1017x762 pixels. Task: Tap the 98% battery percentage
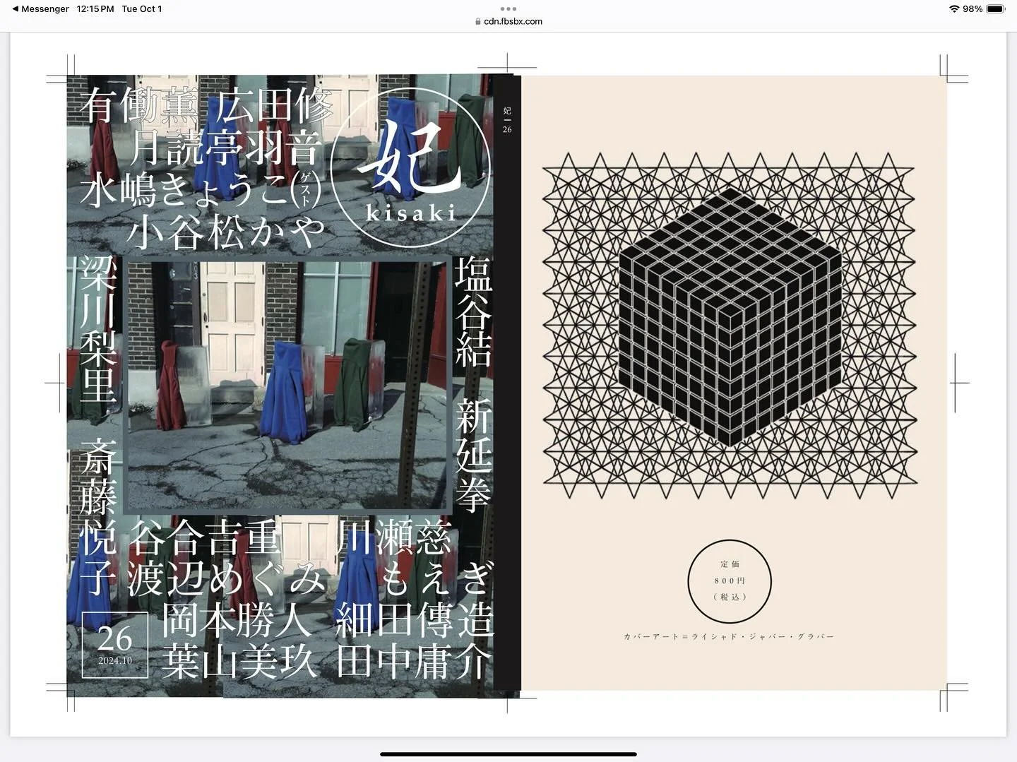click(973, 8)
